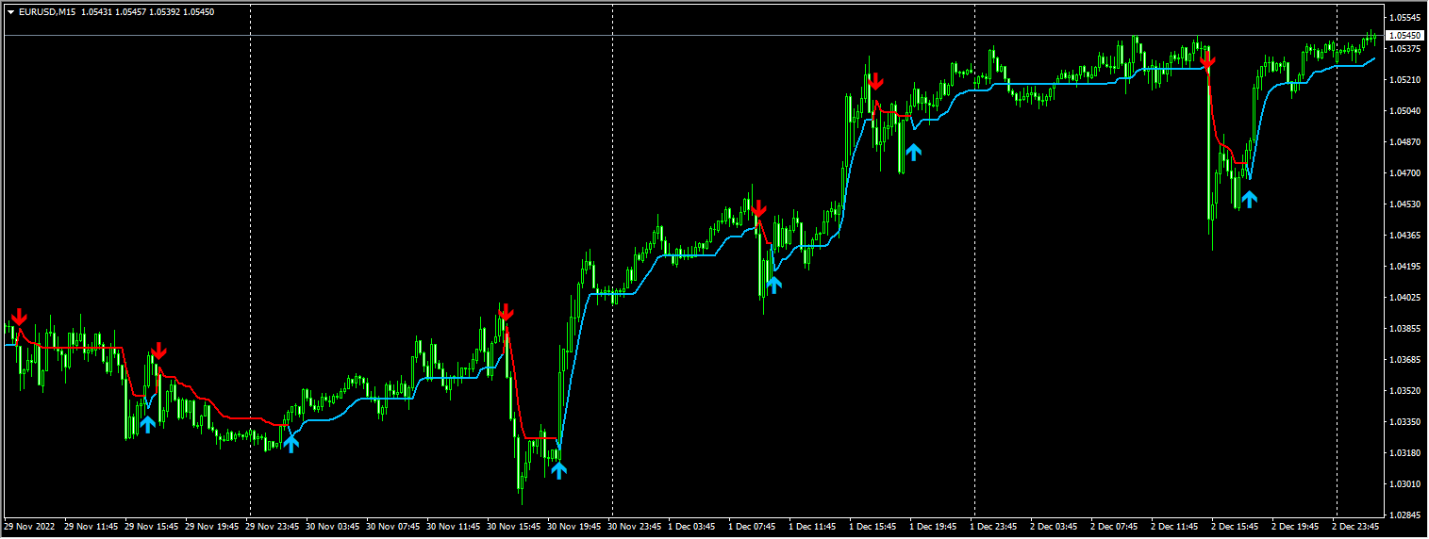This screenshot has width=1429, height=539.
Task: Click the blue buy arrow after 2 Dec 15:45
Action: [x=1249, y=199]
